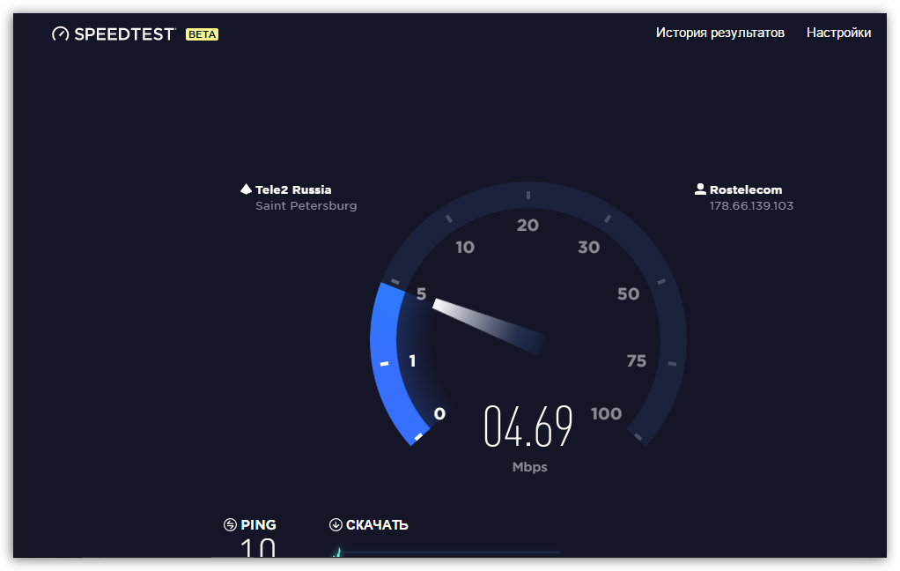Click the Rostelecom user profile icon
The image size is (900, 571).
coord(700,189)
